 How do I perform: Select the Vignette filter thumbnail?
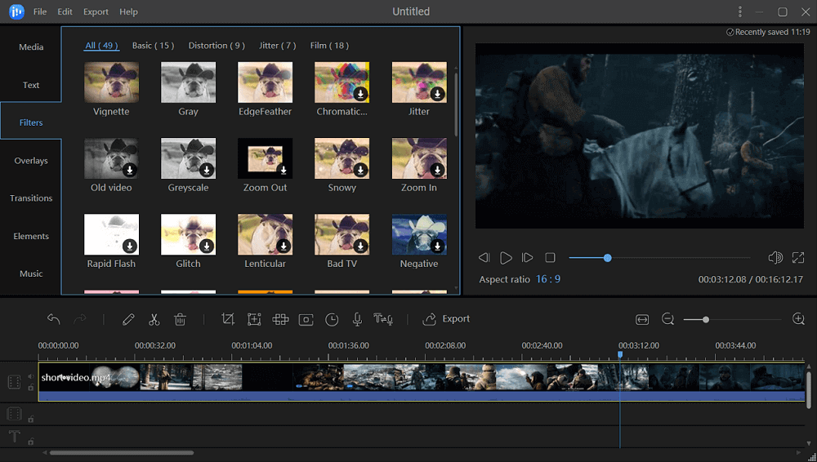[111, 82]
